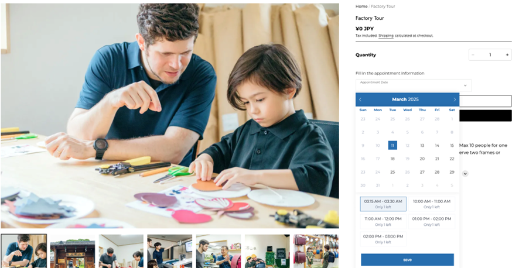Open the Shipping policy link
The height and width of the screenshot is (268, 519).
click(x=386, y=36)
